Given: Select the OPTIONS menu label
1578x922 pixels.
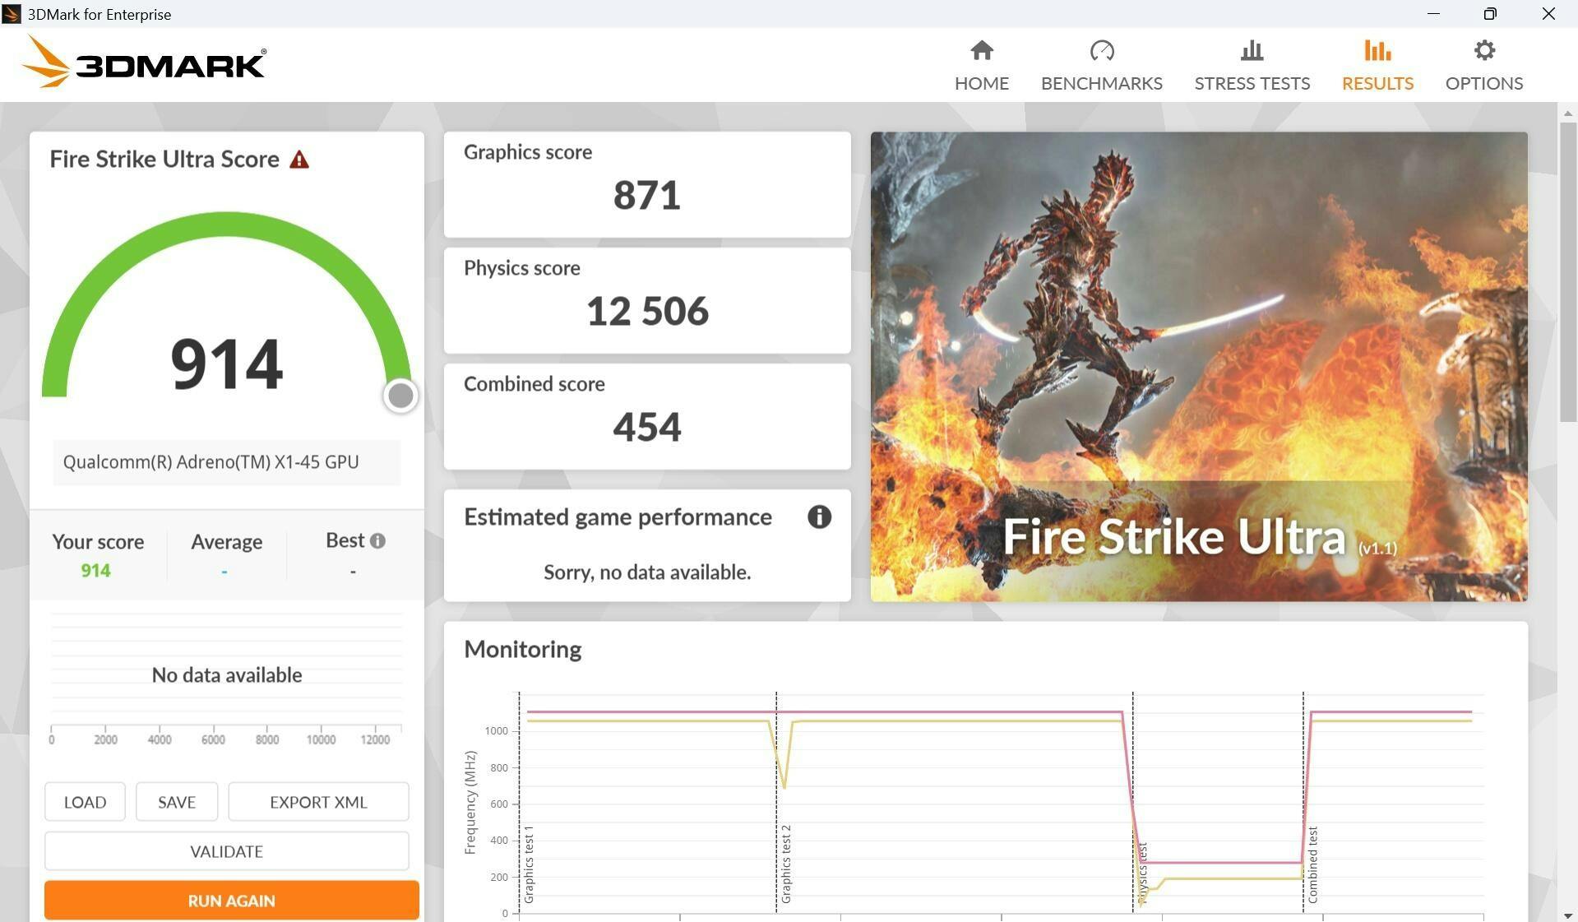Looking at the screenshot, I should coord(1484,83).
